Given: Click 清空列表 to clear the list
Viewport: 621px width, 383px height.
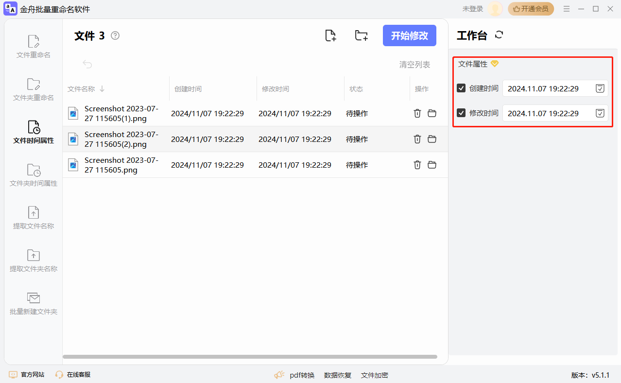Looking at the screenshot, I should tap(414, 65).
